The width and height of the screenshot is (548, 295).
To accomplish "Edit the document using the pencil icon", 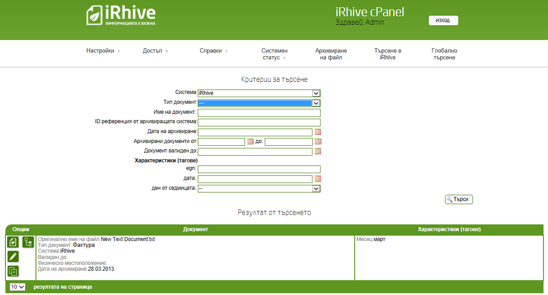I will coord(13,256).
